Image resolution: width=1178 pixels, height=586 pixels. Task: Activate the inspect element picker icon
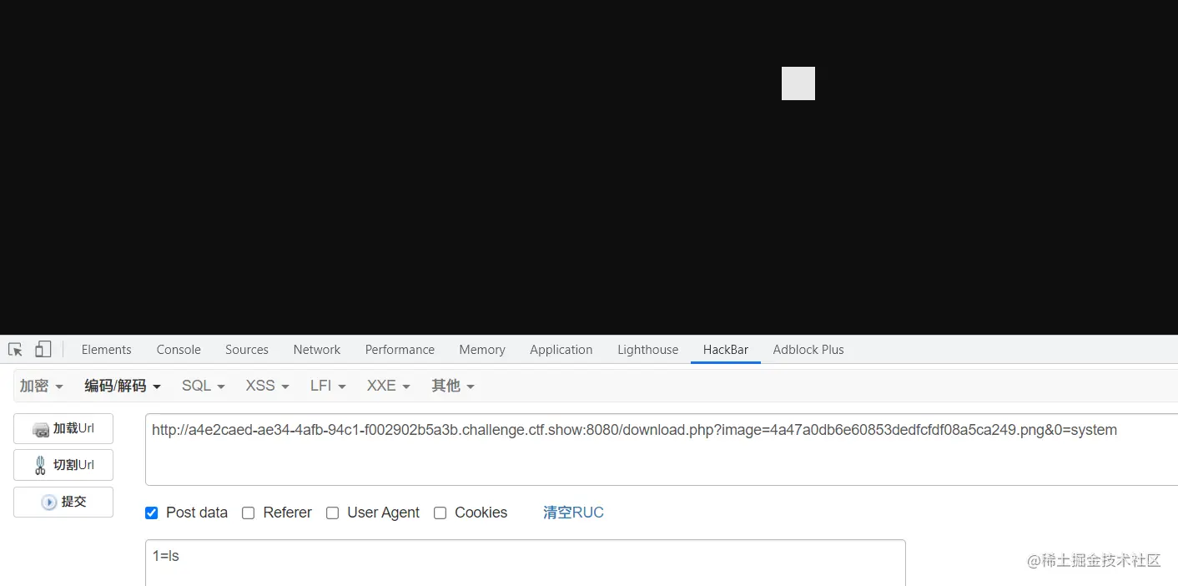15,350
